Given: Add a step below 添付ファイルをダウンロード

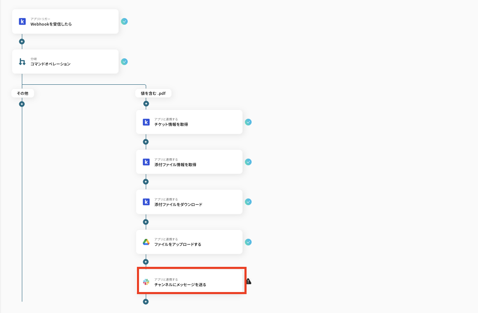Looking at the screenshot, I should click(146, 222).
